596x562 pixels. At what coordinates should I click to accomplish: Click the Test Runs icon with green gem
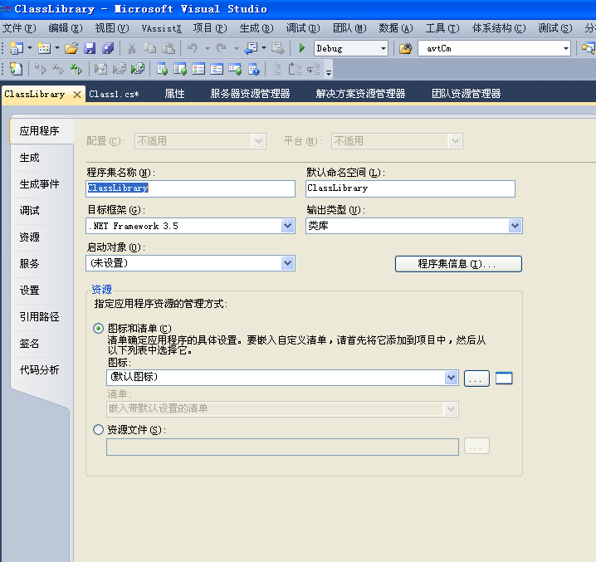235,69
